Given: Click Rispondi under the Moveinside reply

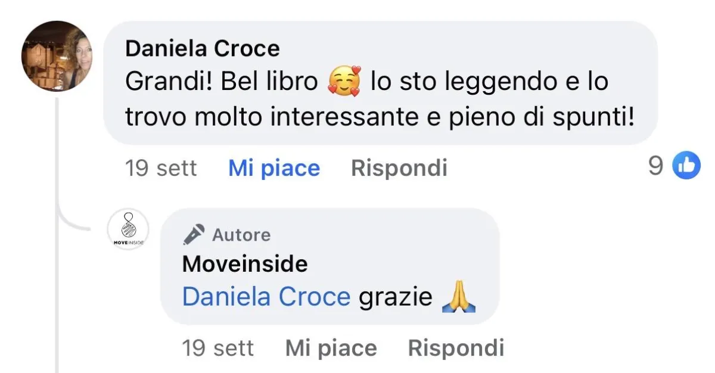Looking at the screenshot, I should point(456,348).
